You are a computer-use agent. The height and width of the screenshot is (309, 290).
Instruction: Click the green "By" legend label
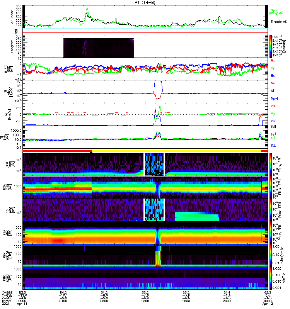[x=273, y=68]
